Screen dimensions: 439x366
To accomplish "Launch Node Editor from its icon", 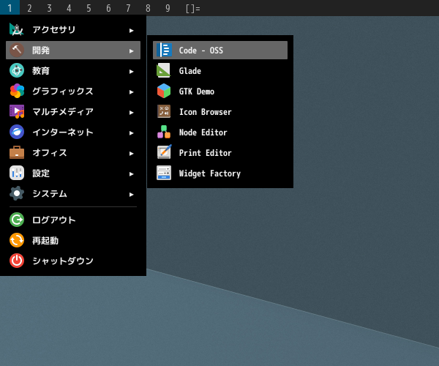I will click(x=164, y=132).
